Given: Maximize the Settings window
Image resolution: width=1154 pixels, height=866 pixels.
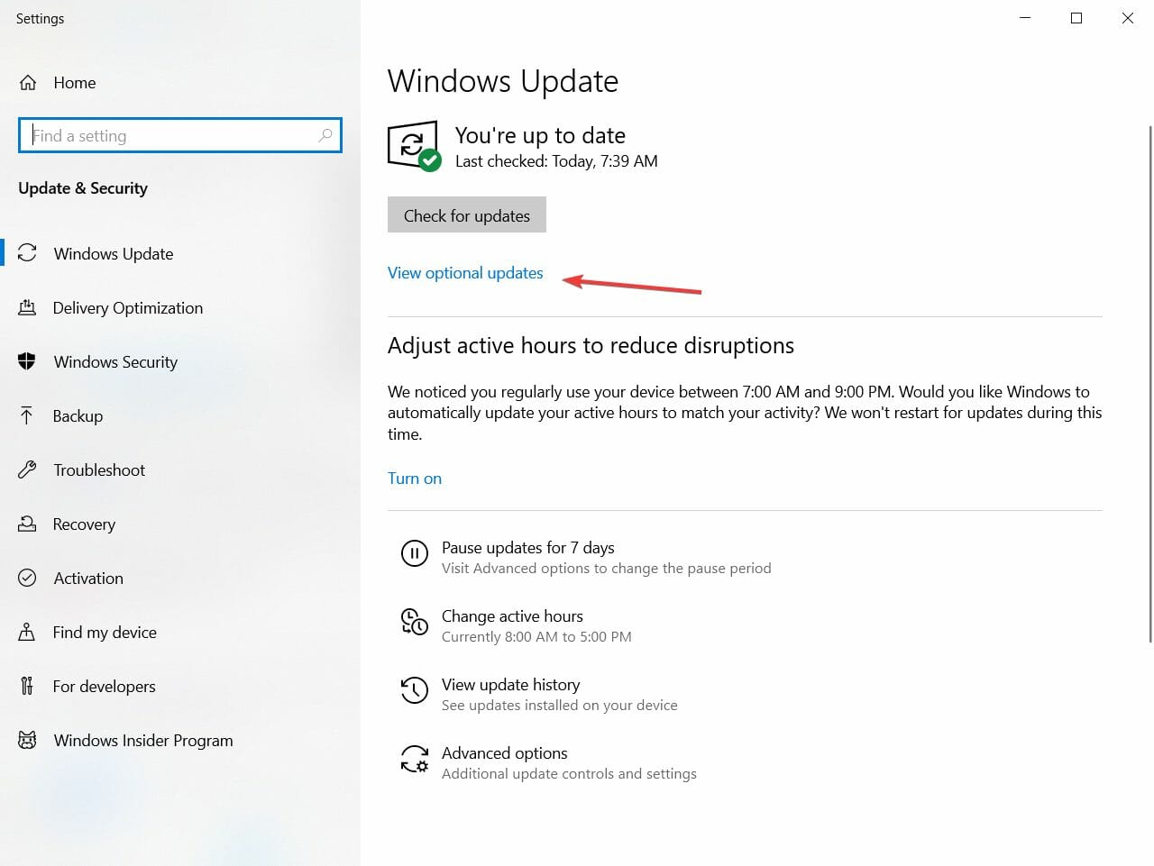Looking at the screenshot, I should (1076, 18).
